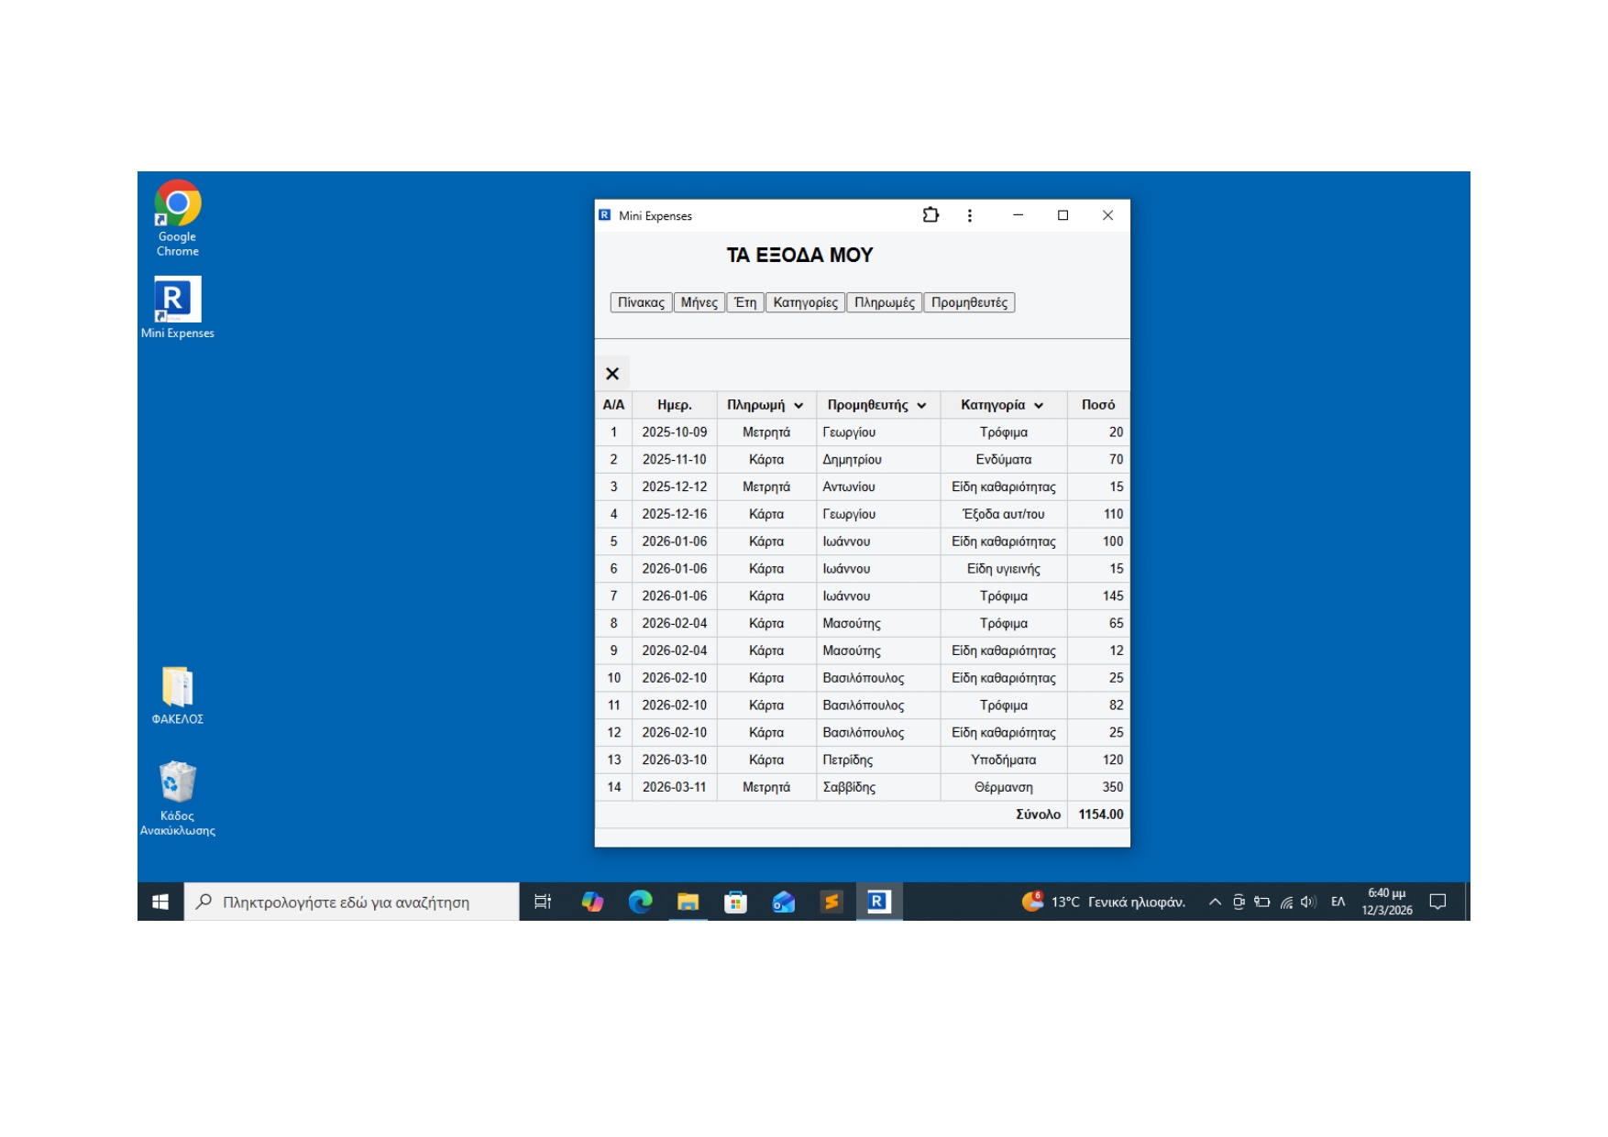
Task: Show hidden system tray icons
Action: [1215, 902]
